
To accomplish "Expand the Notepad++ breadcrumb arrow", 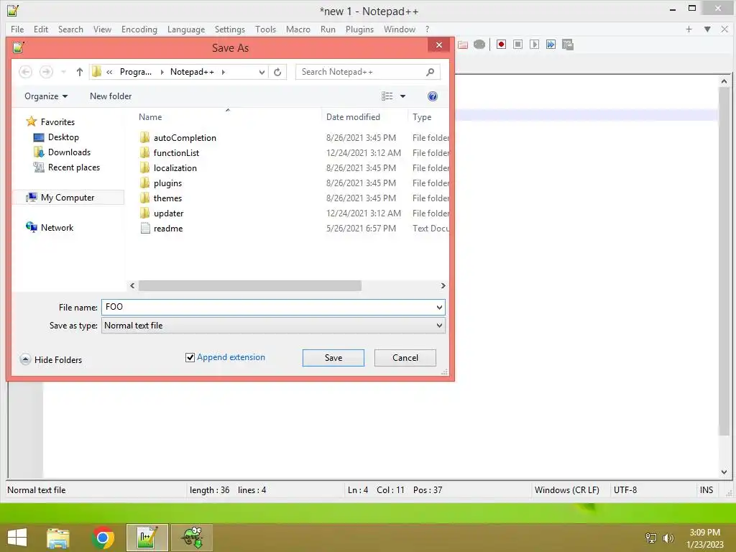I will pyautogui.click(x=224, y=72).
